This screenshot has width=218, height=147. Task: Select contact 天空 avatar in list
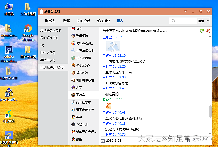(73, 87)
